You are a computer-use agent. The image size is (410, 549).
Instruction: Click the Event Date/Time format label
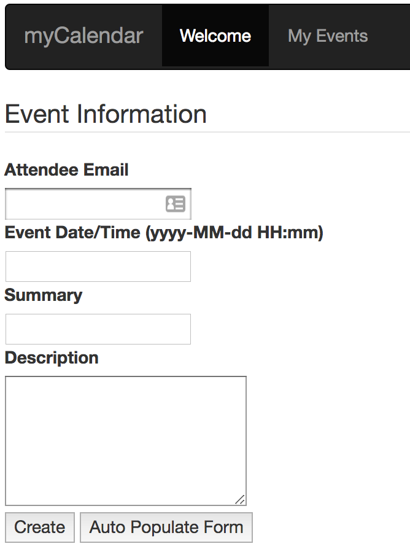[164, 233]
